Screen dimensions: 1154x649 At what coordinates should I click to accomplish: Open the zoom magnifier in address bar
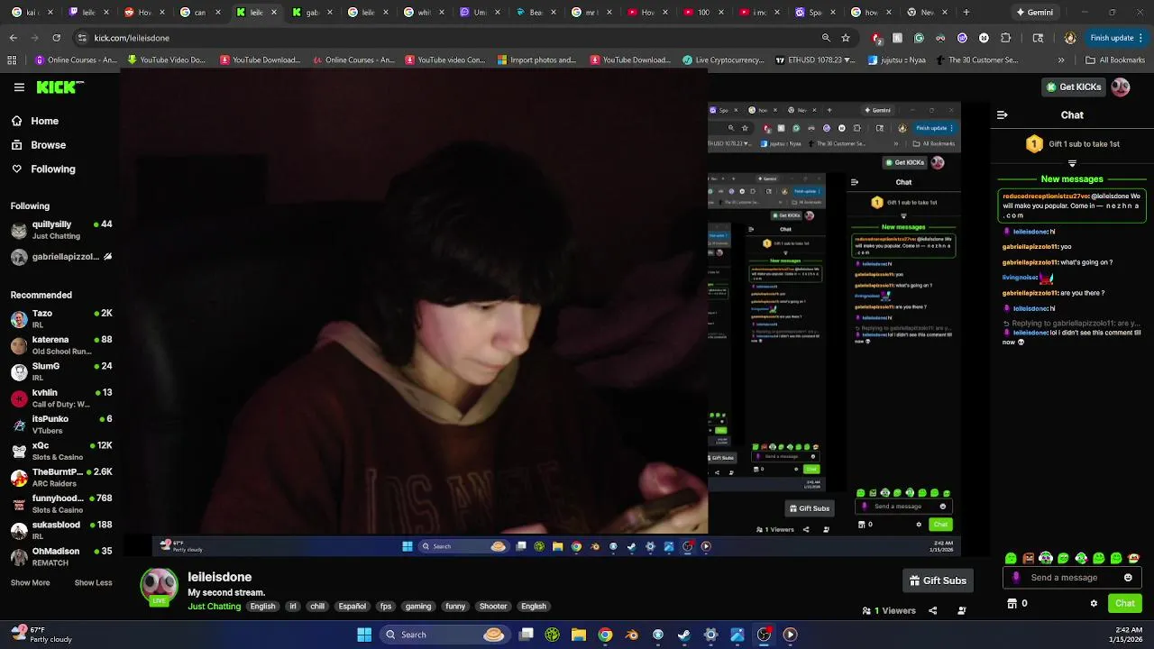826,38
